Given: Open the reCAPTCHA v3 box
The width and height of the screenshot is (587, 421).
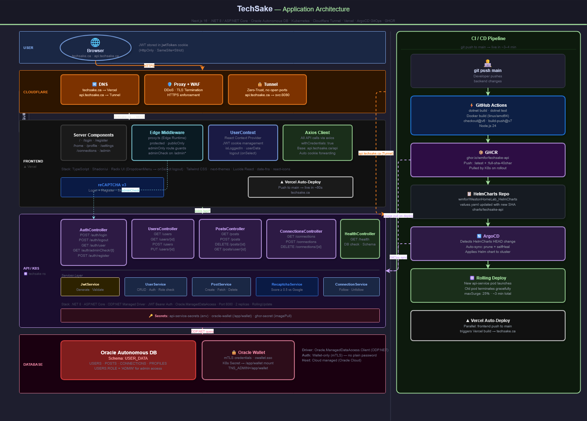Looking at the screenshot, I should 112,187.
